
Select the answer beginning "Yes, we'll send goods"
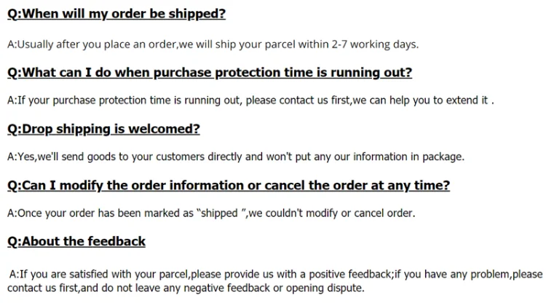[x=235, y=157]
